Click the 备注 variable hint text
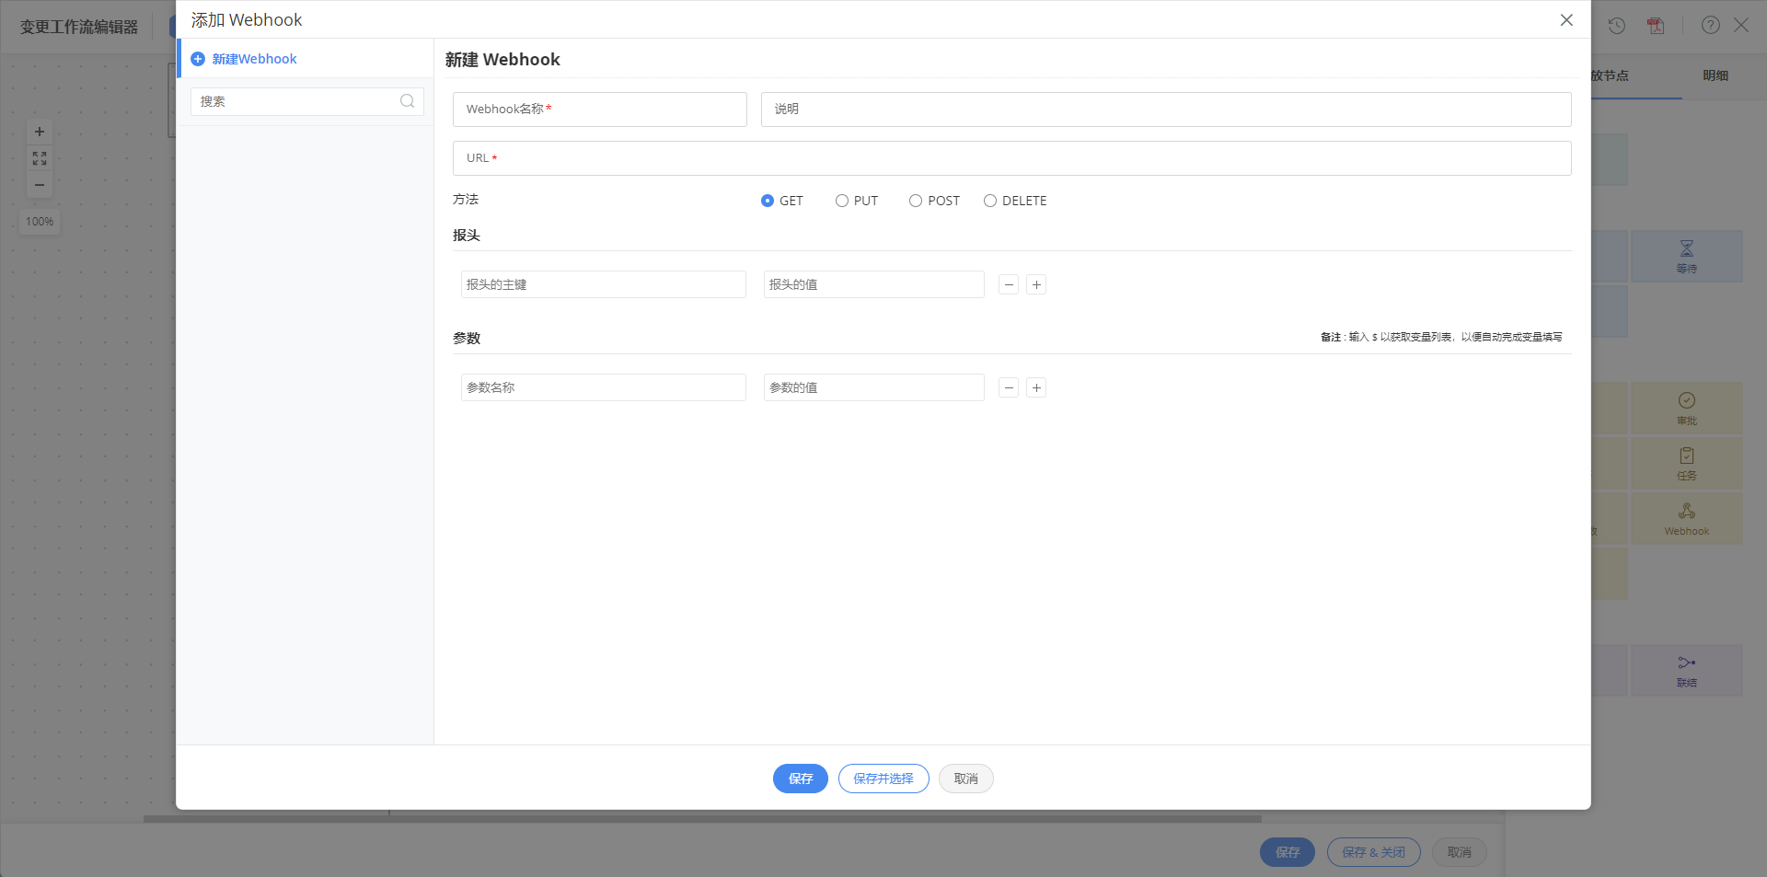 (x=1441, y=337)
